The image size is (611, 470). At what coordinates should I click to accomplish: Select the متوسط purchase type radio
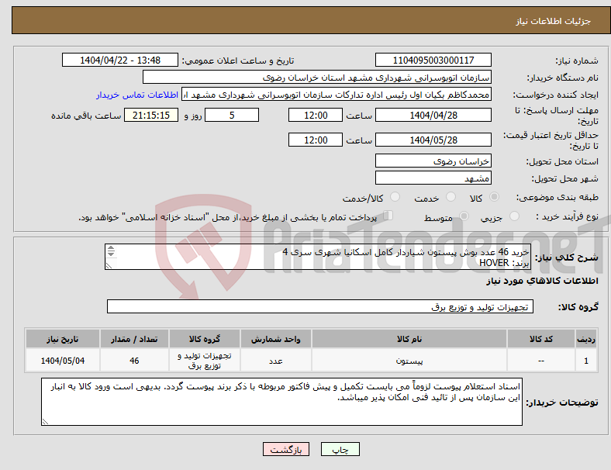pyautogui.click(x=464, y=216)
